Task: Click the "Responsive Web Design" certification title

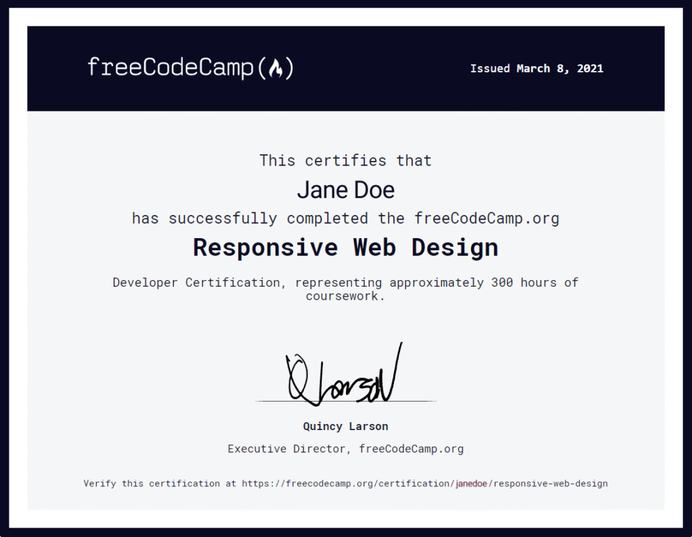Action: tap(345, 248)
